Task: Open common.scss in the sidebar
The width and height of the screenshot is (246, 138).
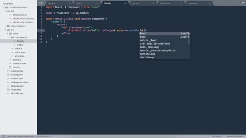Action: pos(20,64)
